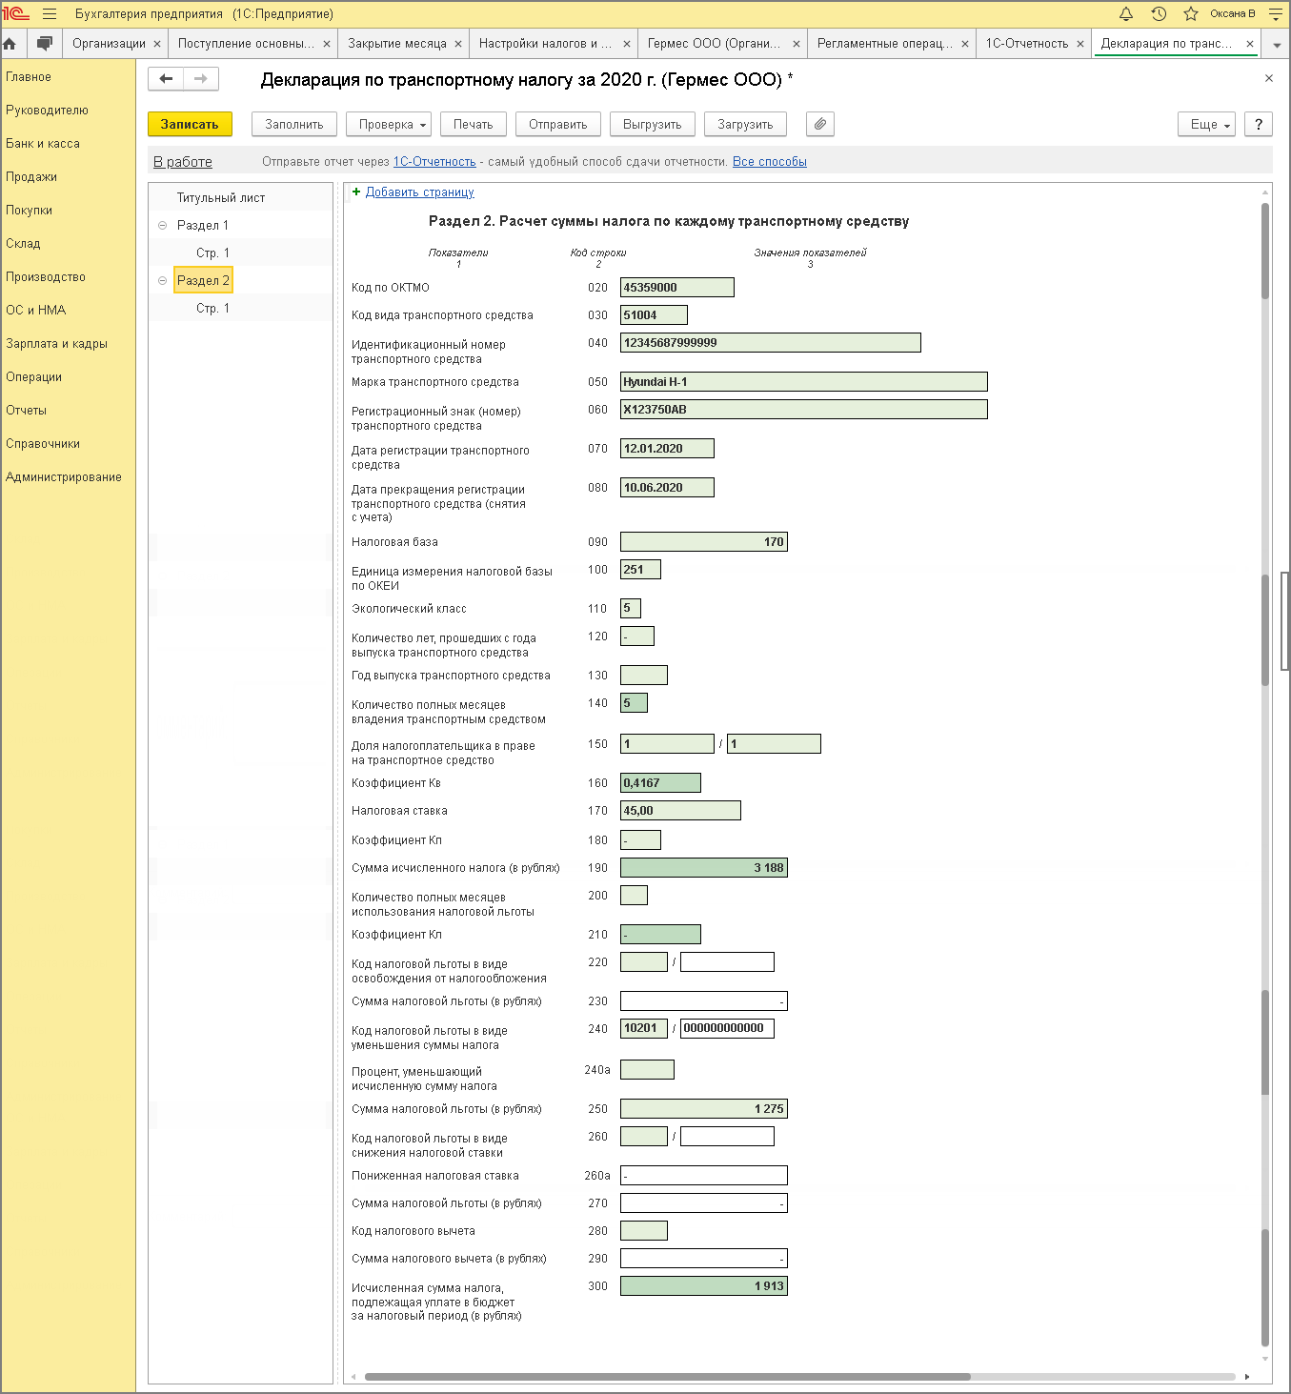
Task: Open the discussions chat icon
Action: tap(44, 44)
